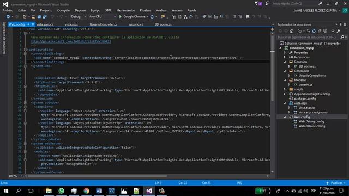This screenshot has height=196, width=349.
Task: Open the Archivo menu
Action: click(8, 10)
